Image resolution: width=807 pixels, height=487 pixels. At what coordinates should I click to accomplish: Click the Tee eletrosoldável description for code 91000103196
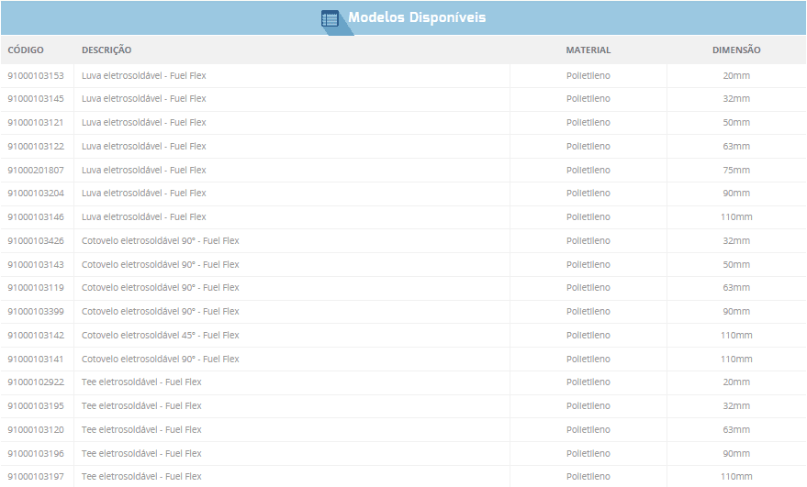[x=141, y=453]
